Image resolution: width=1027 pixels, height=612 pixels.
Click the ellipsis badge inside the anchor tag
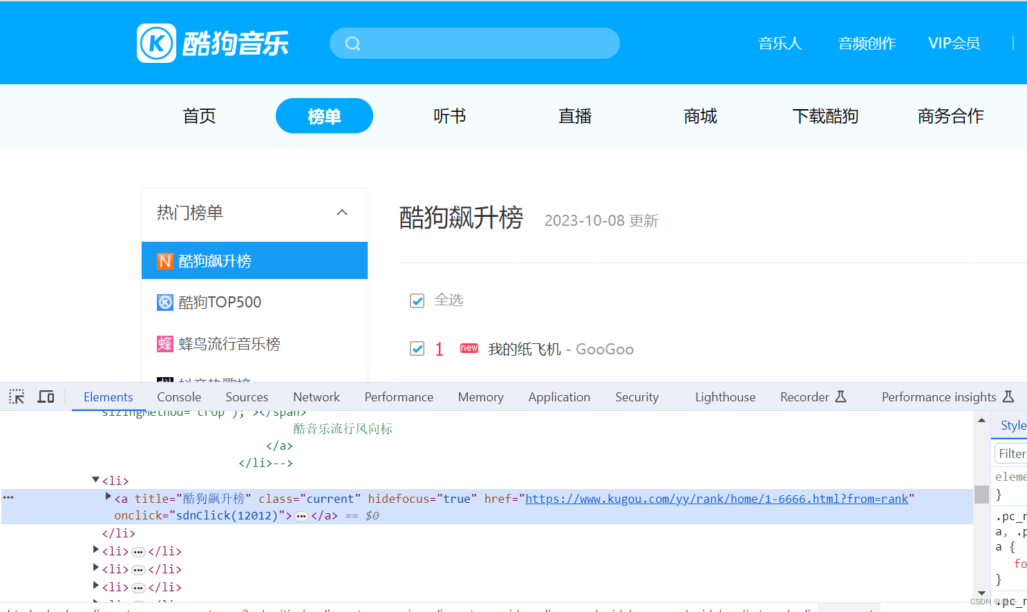click(x=301, y=516)
